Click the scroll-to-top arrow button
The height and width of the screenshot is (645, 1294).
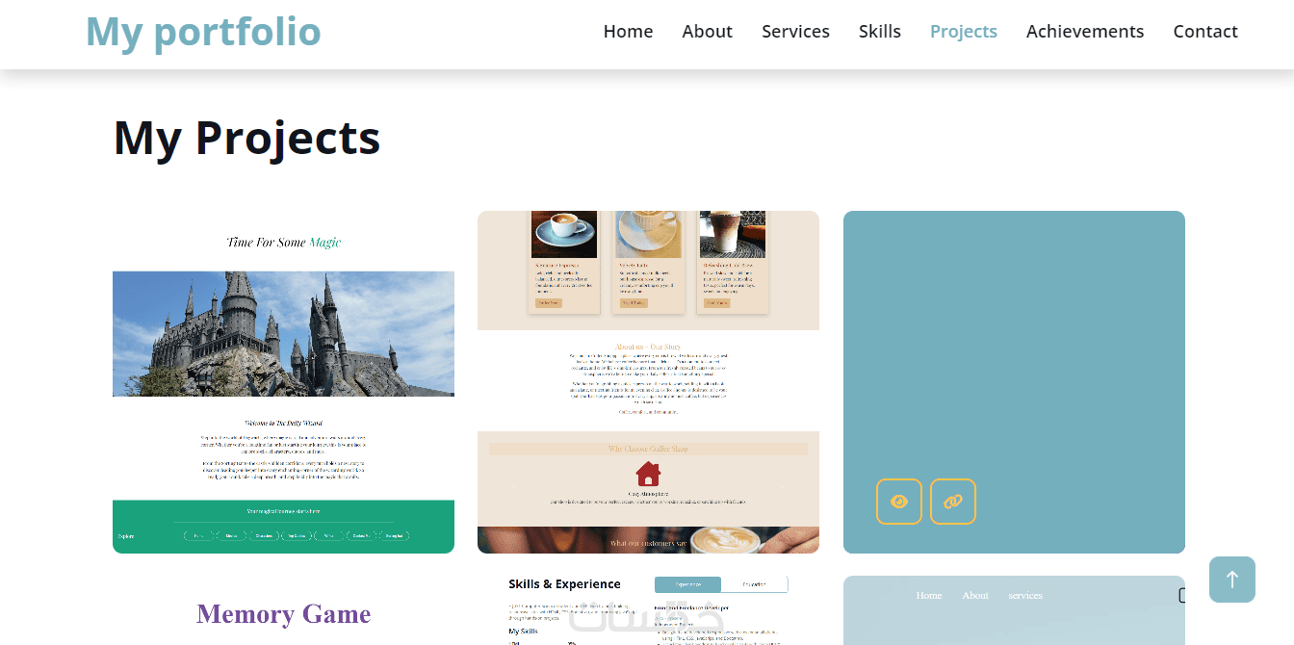click(x=1232, y=580)
